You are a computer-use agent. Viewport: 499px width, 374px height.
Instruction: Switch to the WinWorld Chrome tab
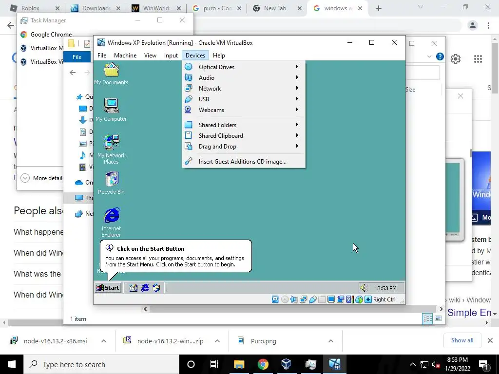[156, 8]
